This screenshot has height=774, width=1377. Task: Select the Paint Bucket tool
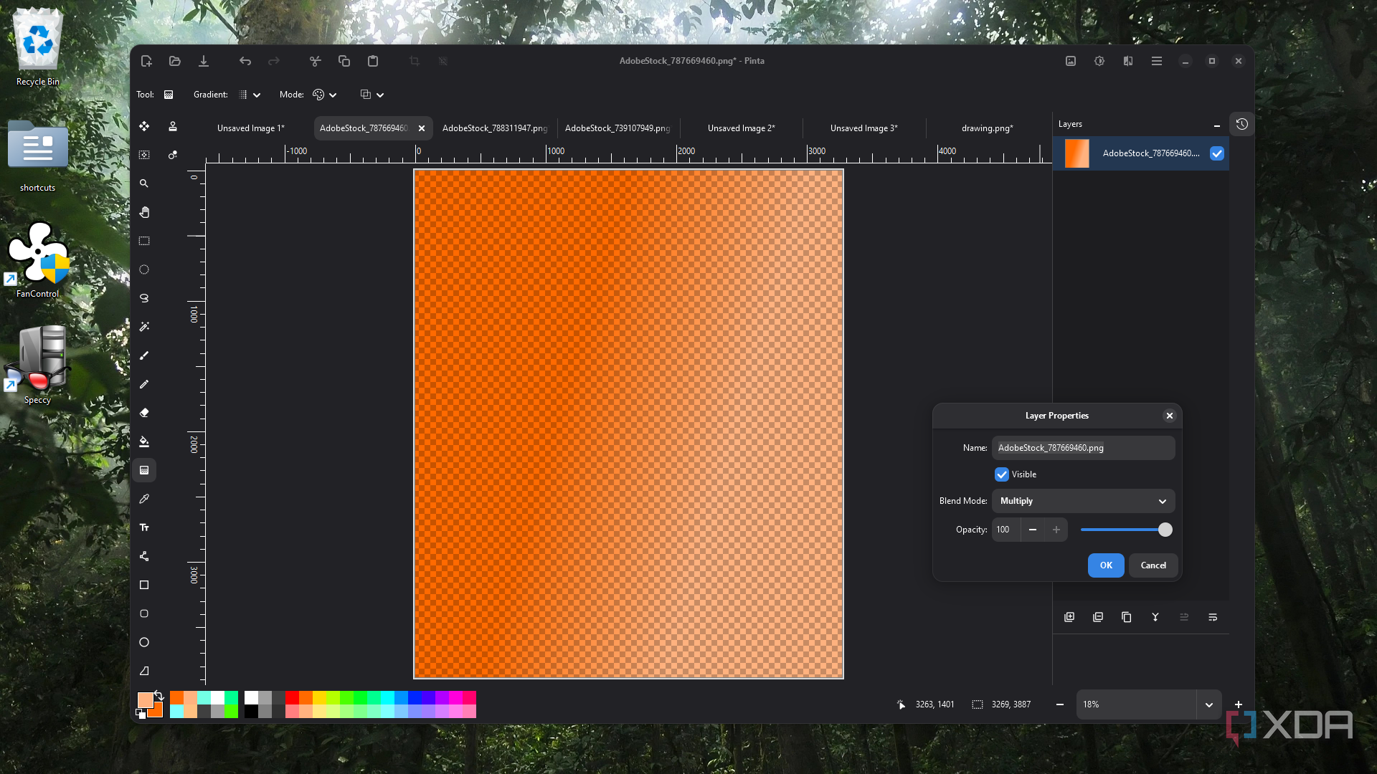(x=144, y=441)
